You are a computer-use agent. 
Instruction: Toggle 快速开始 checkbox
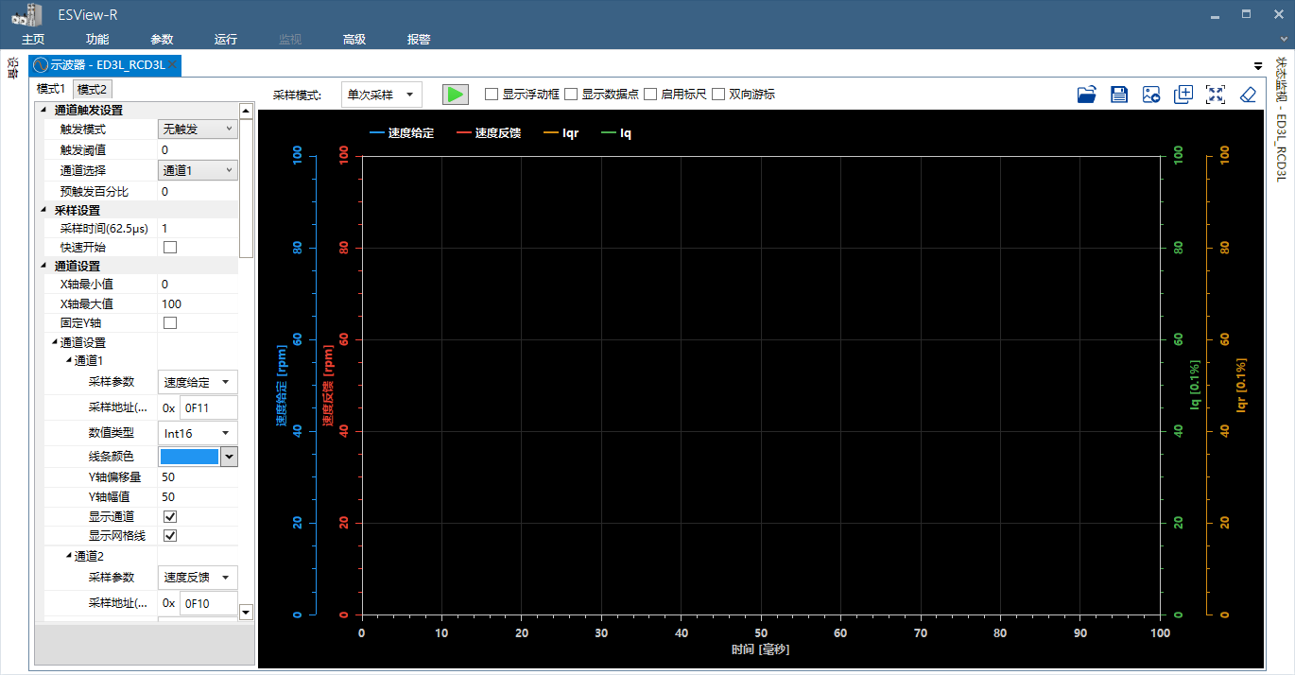tap(170, 248)
